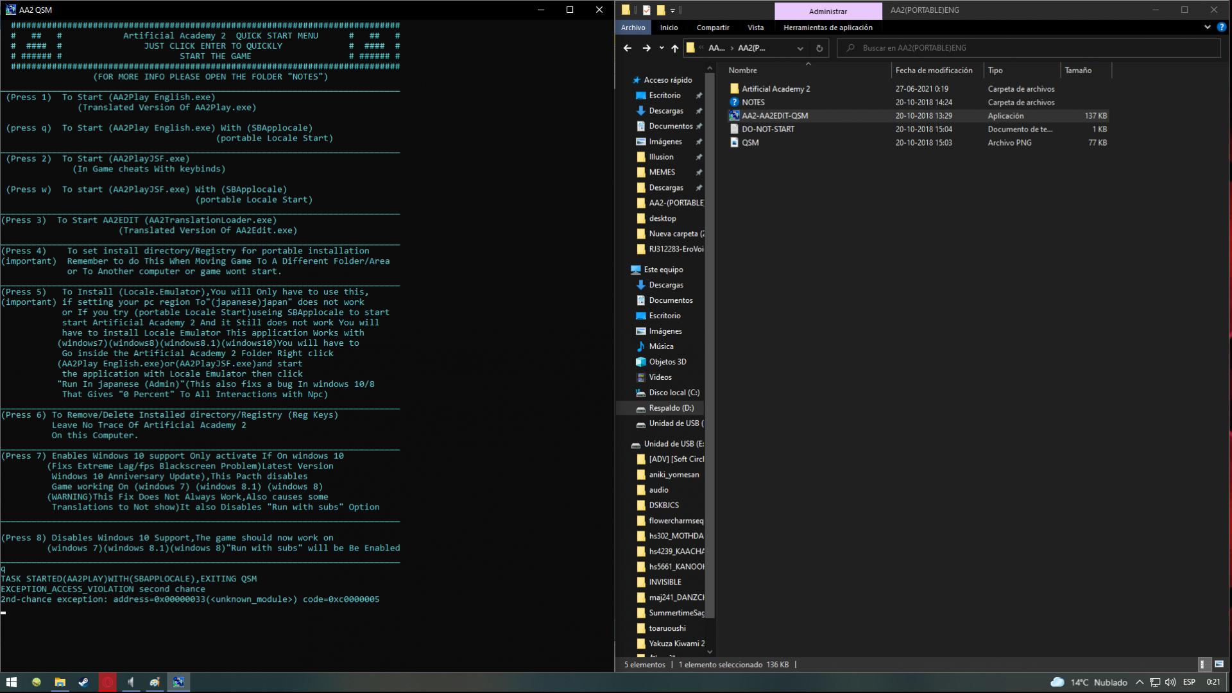Click the Properties quick access toolbar icon

[x=646, y=10]
